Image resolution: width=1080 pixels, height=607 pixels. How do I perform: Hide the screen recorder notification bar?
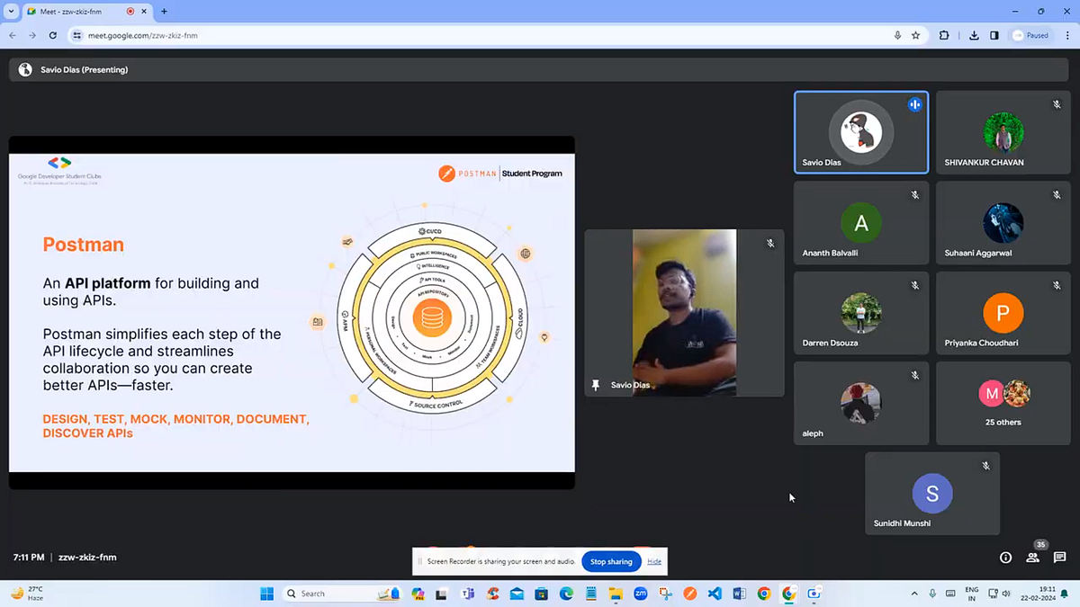tap(654, 561)
